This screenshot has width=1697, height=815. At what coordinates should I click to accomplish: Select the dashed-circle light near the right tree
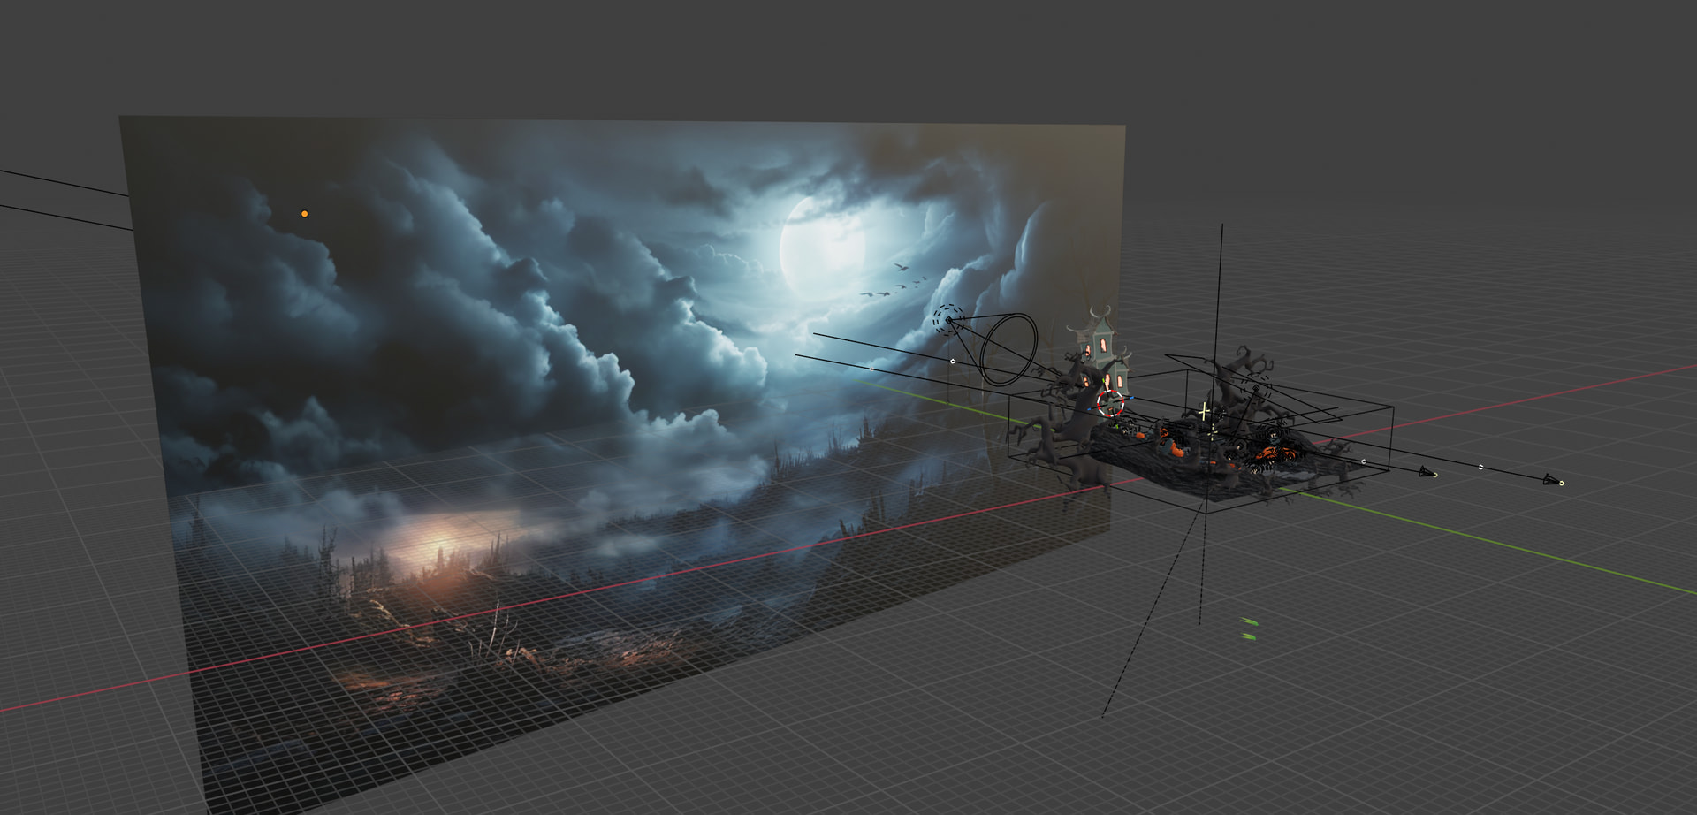point(1255,388)
